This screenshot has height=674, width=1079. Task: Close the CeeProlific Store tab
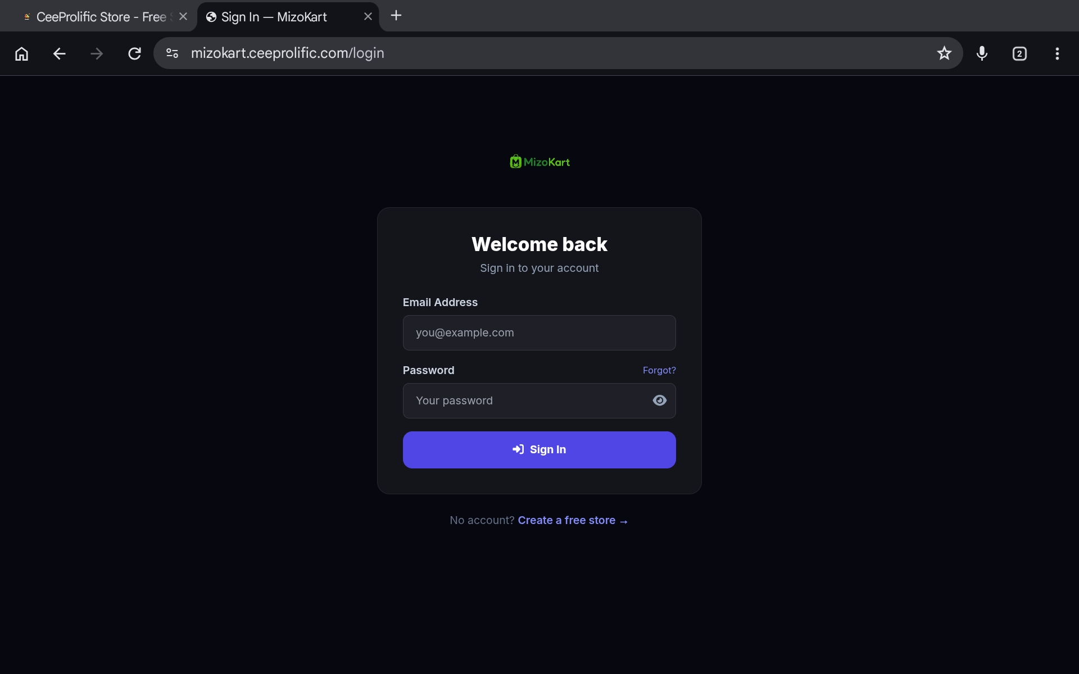pos(183,17)
